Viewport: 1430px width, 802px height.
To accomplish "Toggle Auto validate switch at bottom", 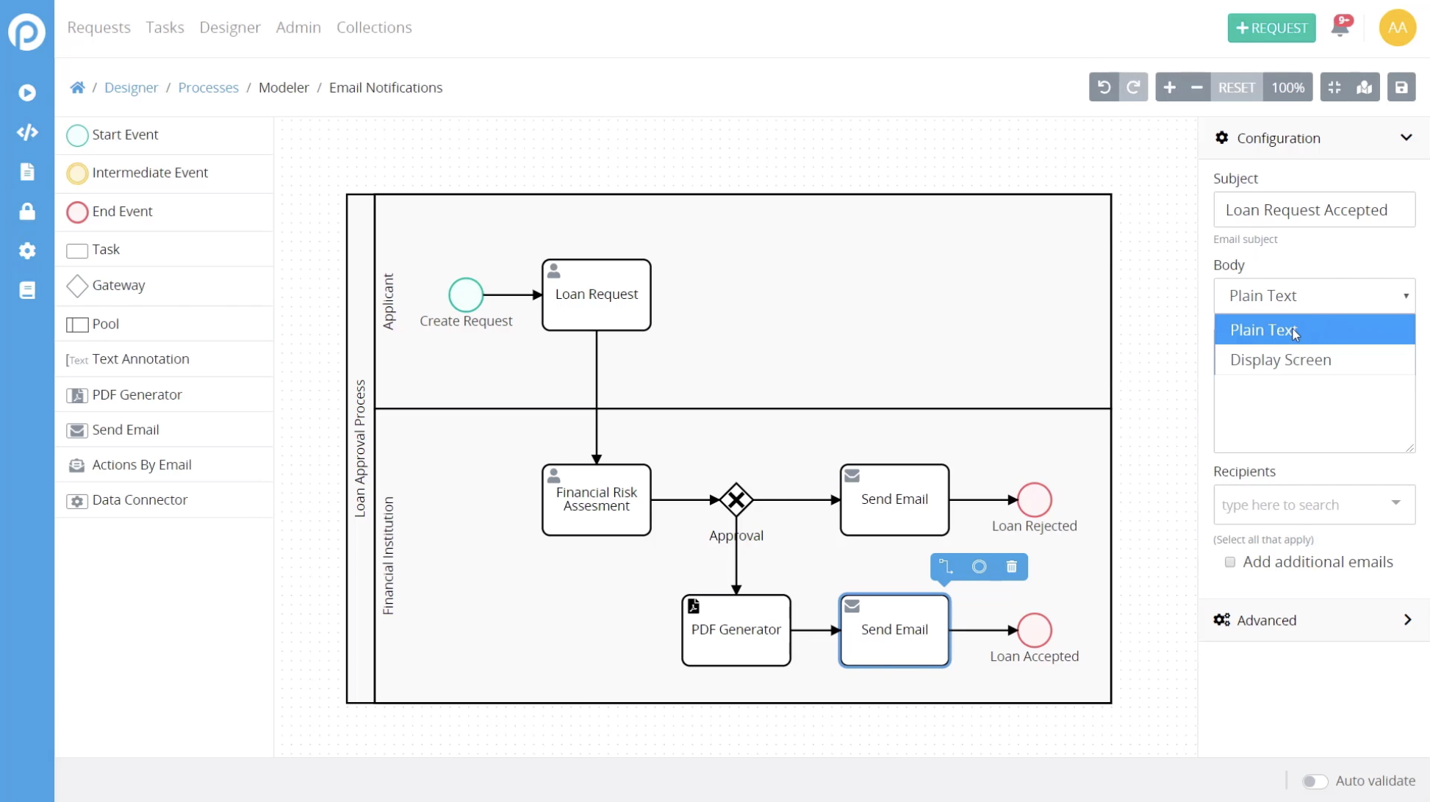I will tap(1314, 779).
